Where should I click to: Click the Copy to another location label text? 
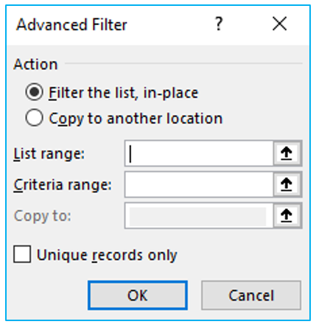point(136,119)
